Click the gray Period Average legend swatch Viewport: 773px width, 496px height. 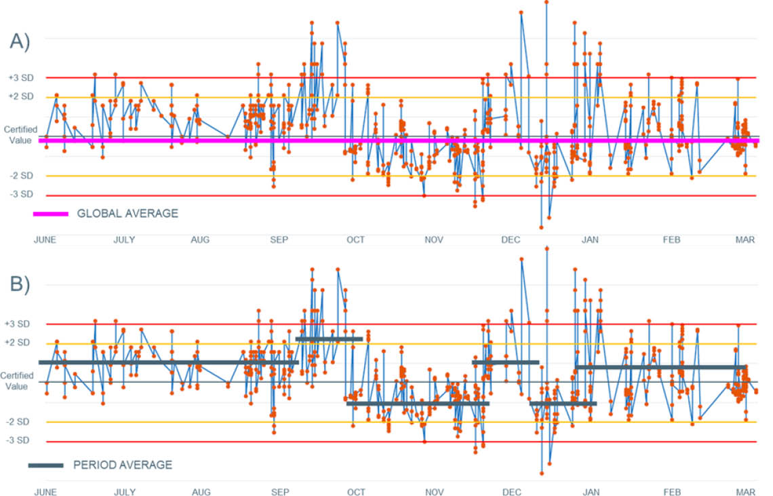click(x=45, y=465)
